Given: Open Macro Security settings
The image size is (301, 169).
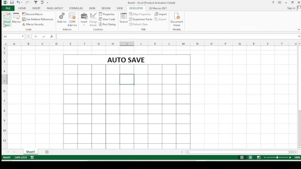Looking at the screenshot, I should [33, 24].
